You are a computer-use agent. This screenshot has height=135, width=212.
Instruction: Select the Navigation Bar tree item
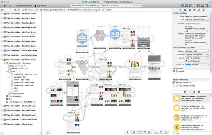[x=19, y=77]
